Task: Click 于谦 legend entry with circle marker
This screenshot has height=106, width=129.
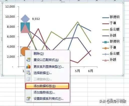Action: 109,48
